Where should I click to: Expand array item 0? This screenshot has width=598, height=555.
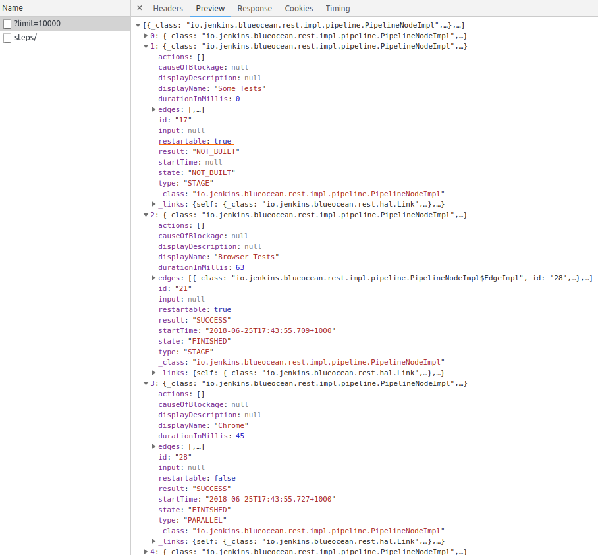coord(146,36)
